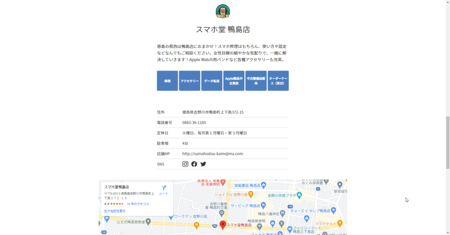This screenshot has width=450, height=235.
Task: Click the スマホ堂 鴨島店 heading
Action: click(x=223, y=29)
